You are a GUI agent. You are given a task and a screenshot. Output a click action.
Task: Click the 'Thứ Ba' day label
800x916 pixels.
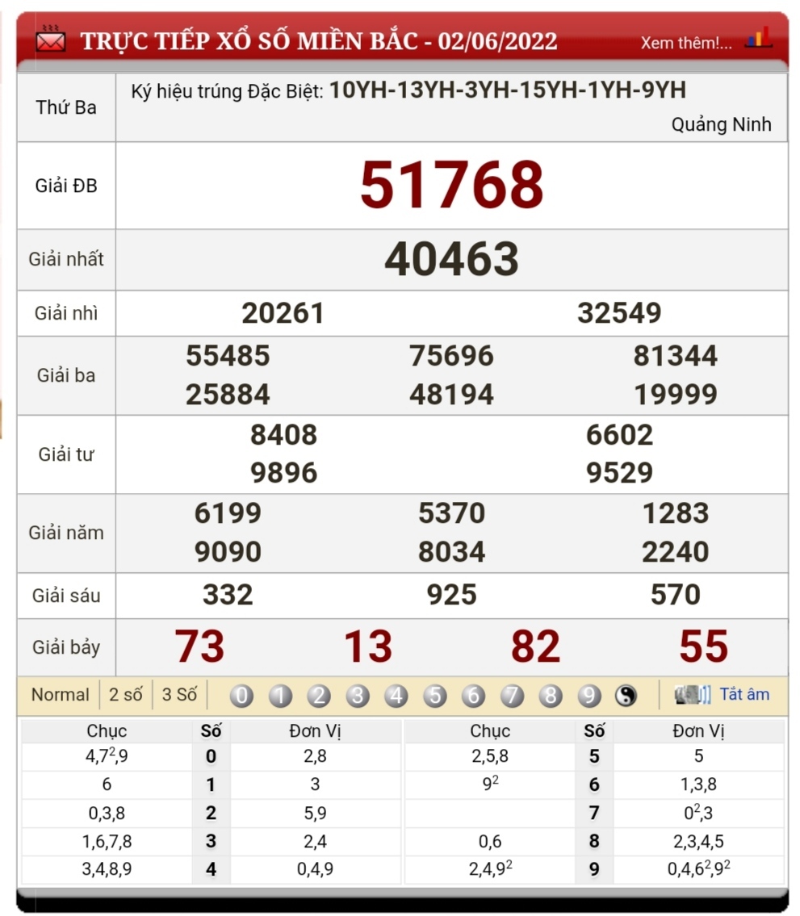click(66, 107)
